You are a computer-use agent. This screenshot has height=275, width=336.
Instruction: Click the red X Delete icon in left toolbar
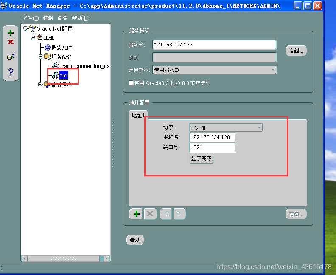(x=11, y=42)
